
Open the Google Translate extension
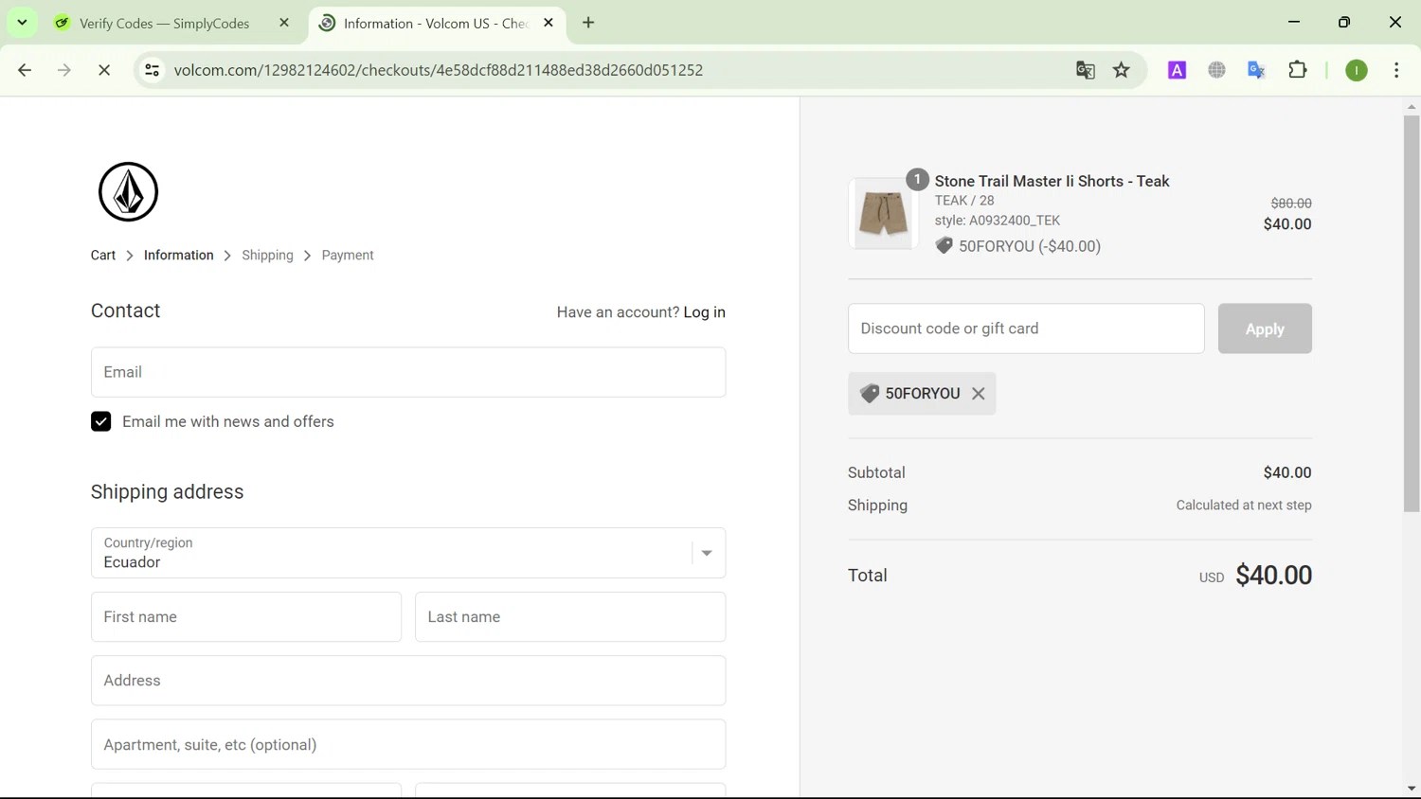[1256, 70]
